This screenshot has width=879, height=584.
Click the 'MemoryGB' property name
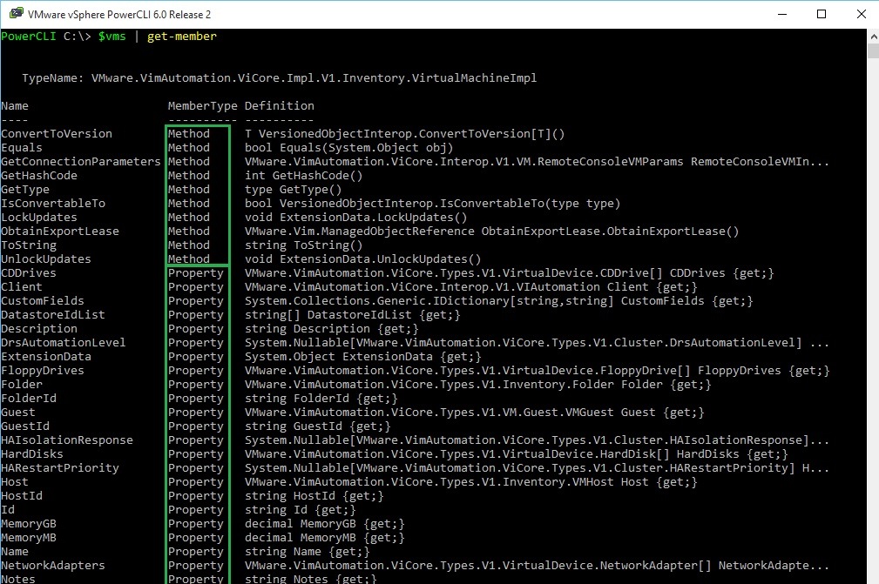click(x=29, y=524)
